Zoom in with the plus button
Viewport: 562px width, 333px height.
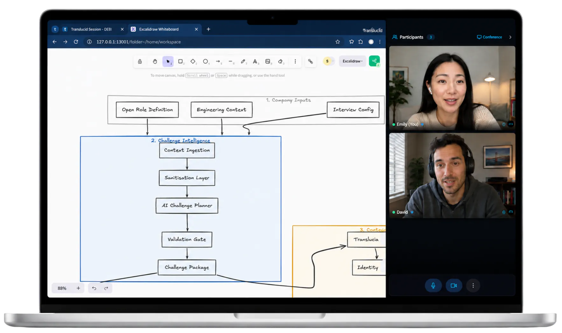click(x=78, y=288)
